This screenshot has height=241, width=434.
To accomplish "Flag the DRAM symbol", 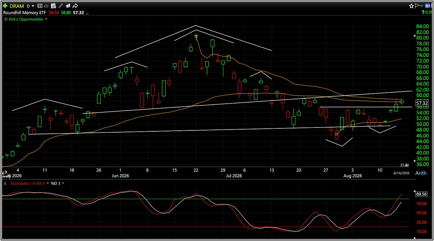I will (x=417, y=6).
